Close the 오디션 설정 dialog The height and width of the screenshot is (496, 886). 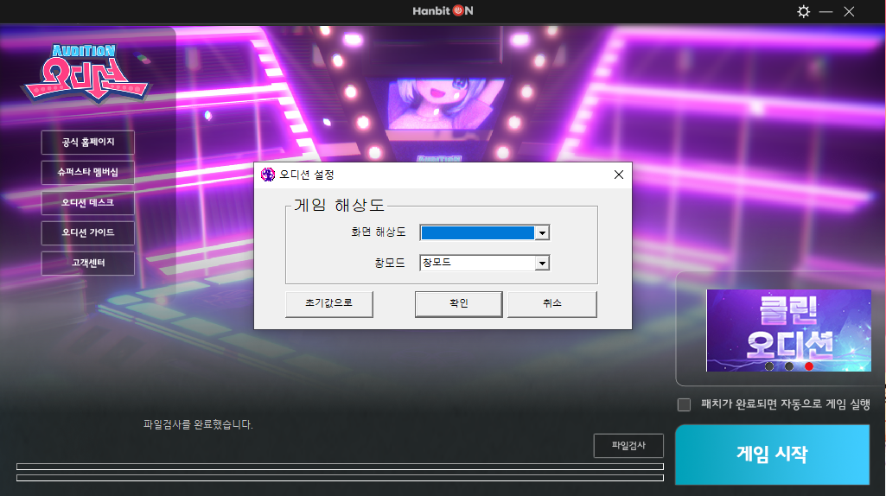(x=619, y=175)
